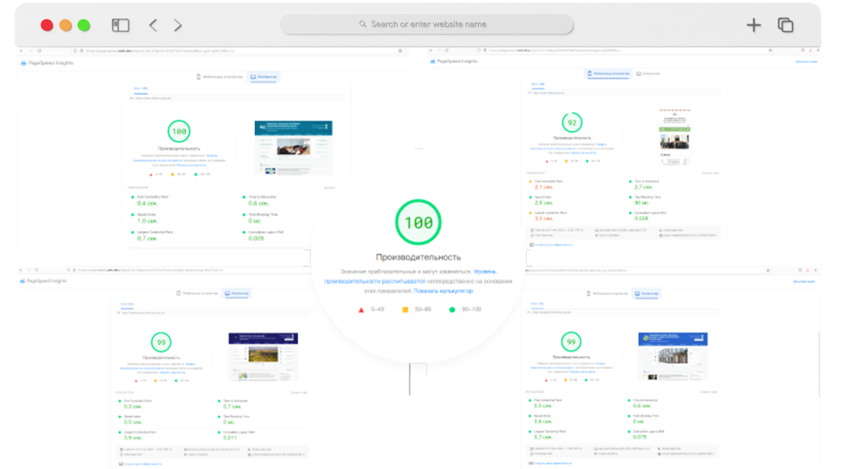This screenshot has height=469, width=841.
Task: Go back with the left chevron
Action: pyautogui.click(x=152, y=25)
